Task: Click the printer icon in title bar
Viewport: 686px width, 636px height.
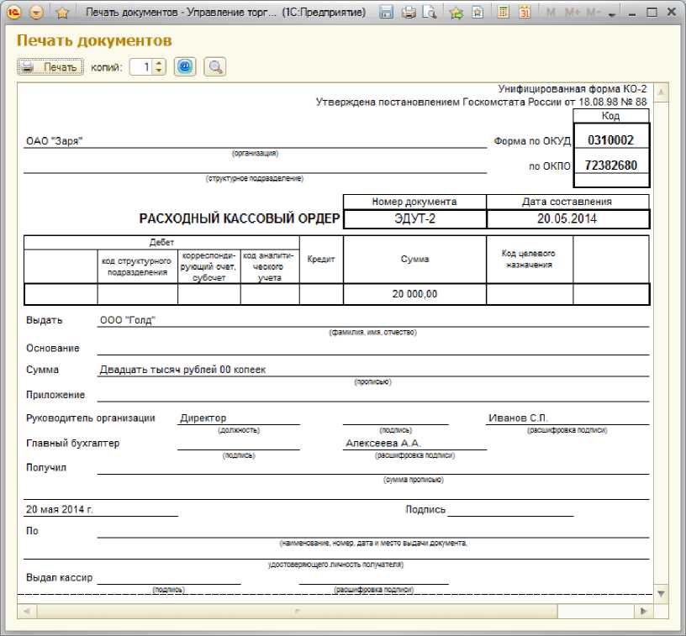Action: click(409, 13)
